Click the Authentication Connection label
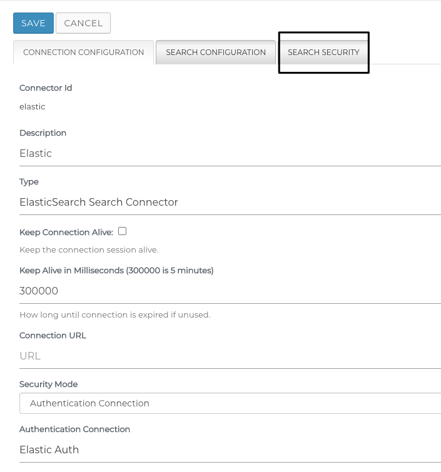 (x=74, y=429)
